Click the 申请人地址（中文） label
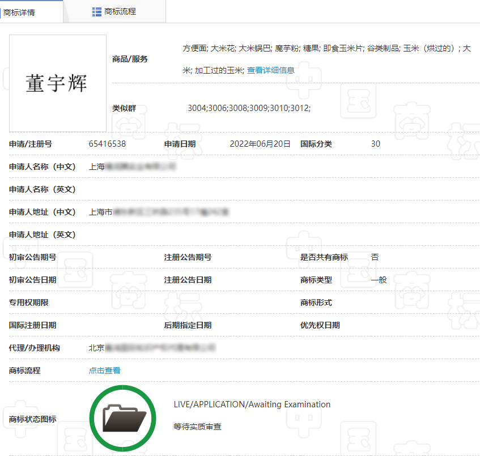The height and width of the screenshot is (456, 480). pyautogui.click(x=43, y=212)
